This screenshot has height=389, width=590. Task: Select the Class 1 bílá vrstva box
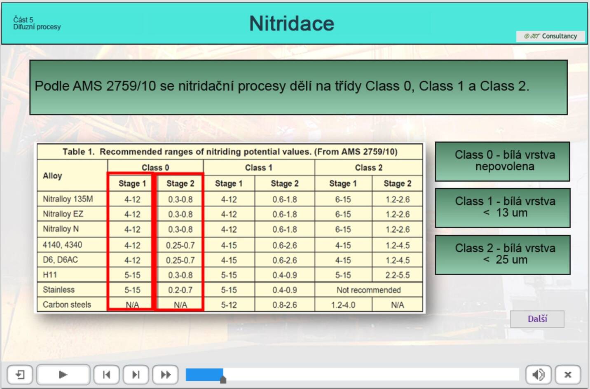[502, 207]
